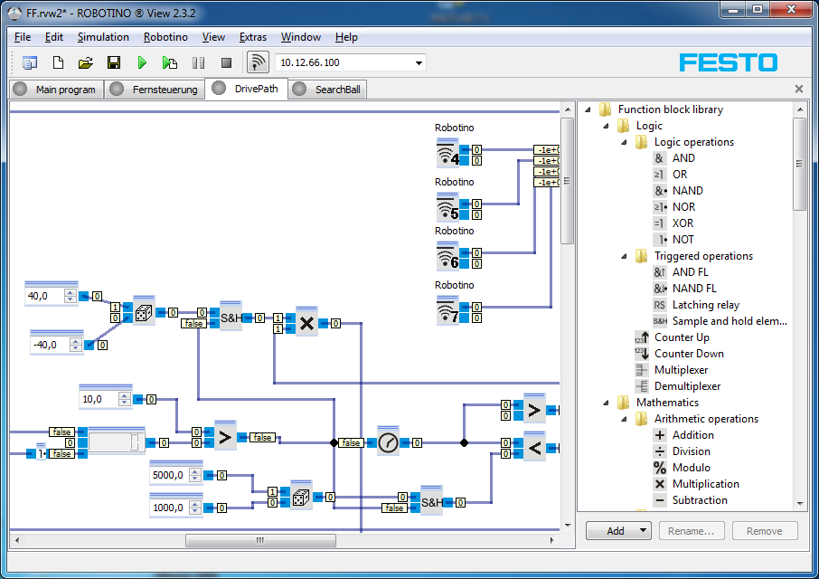Open a file with the folder icon
819x579 pixels.
click(x=86, y=62)
